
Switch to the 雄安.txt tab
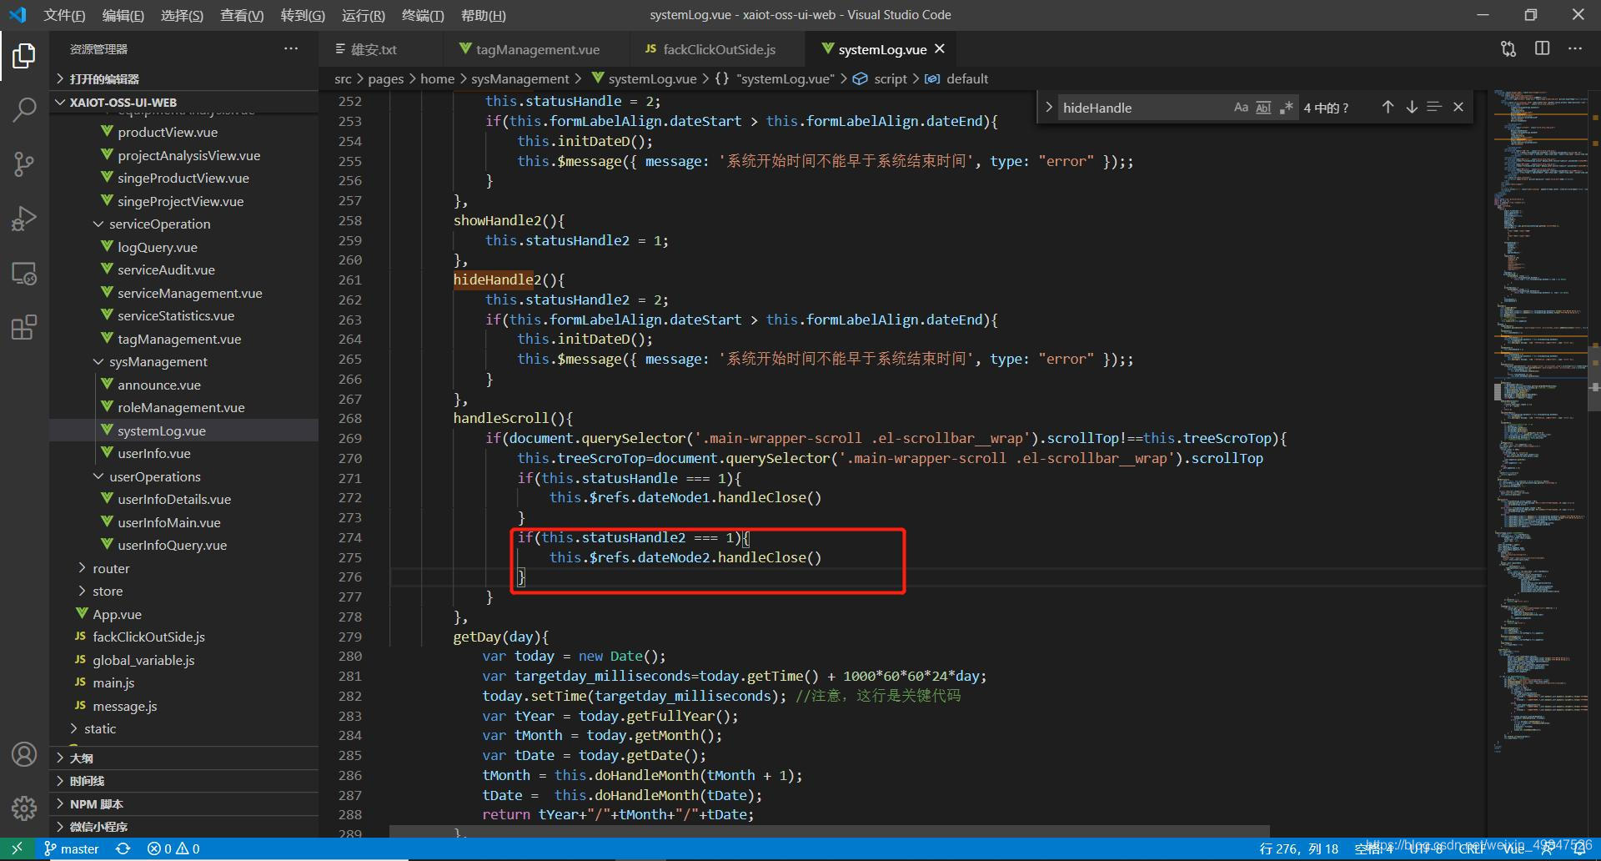[x=382, y=49]
